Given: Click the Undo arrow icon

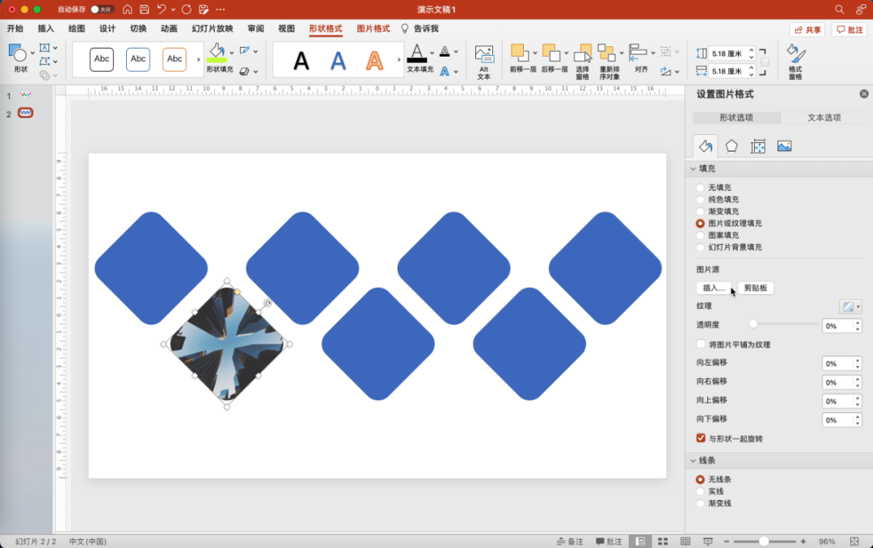Looking at the screenshot, I should (x=162, y=10).
